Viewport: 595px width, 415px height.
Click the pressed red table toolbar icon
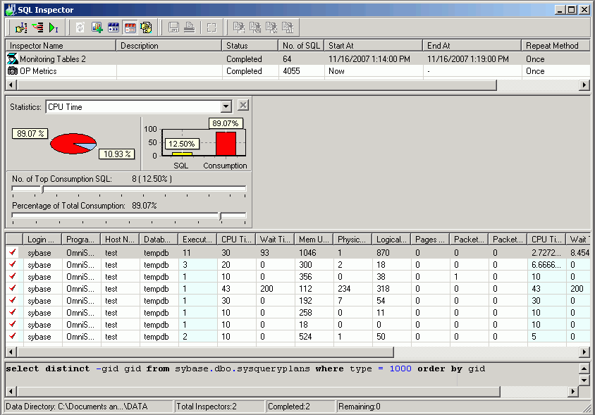coord(130,27)
